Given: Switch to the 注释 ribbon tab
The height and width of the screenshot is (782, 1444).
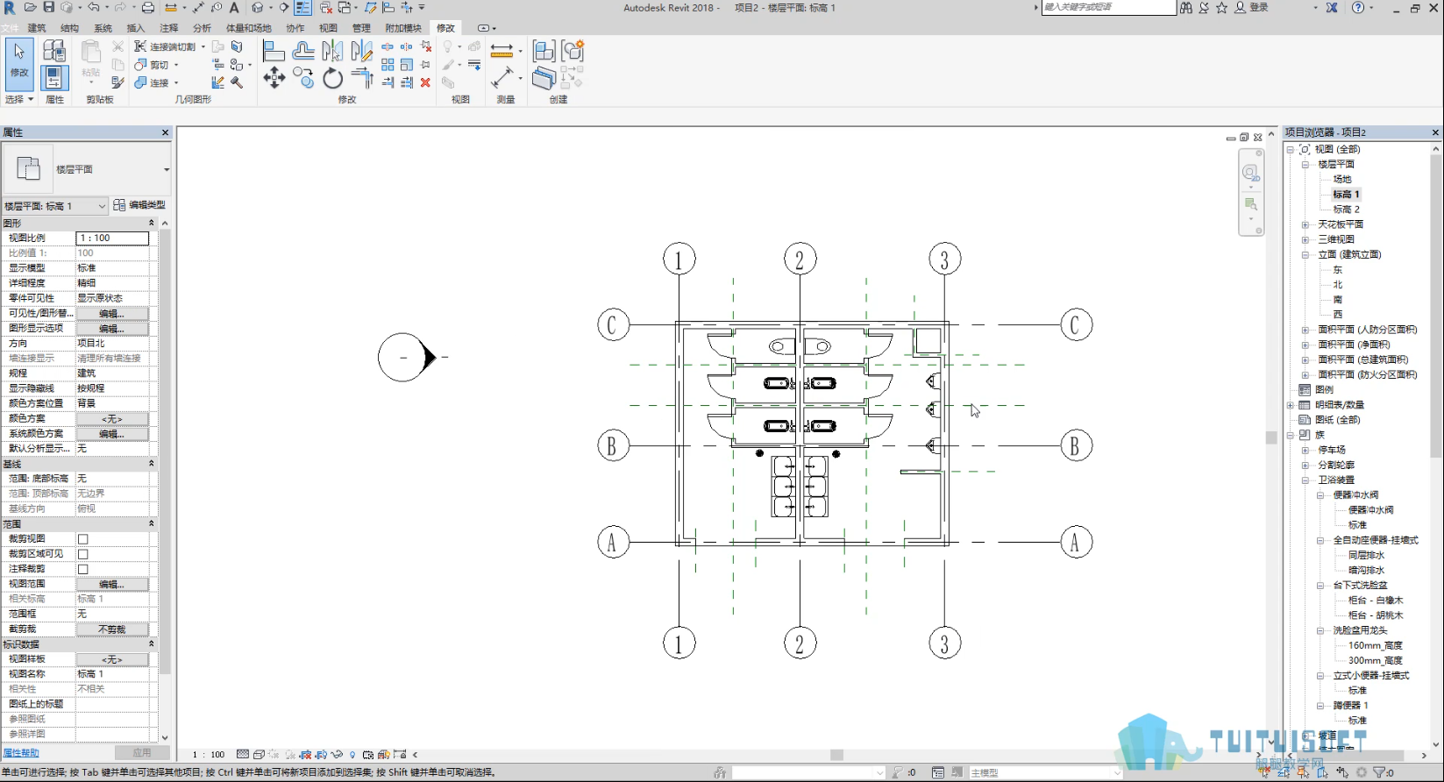Looking at the screenshot, I should click(169, 28).
